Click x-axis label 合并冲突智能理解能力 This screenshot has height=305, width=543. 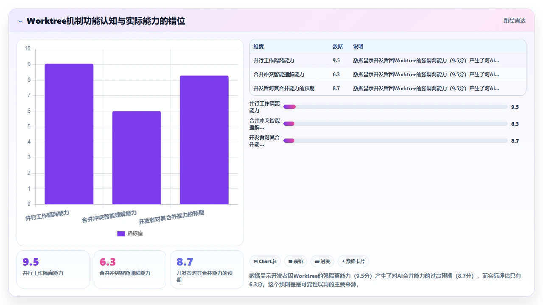pos(109,216)
